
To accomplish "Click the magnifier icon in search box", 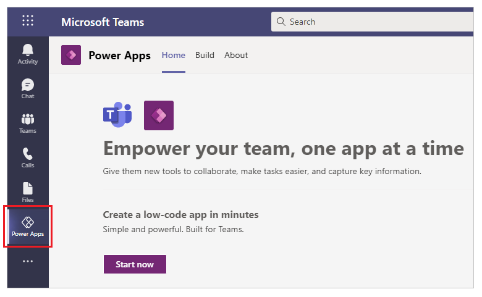I will click(281, 22).
